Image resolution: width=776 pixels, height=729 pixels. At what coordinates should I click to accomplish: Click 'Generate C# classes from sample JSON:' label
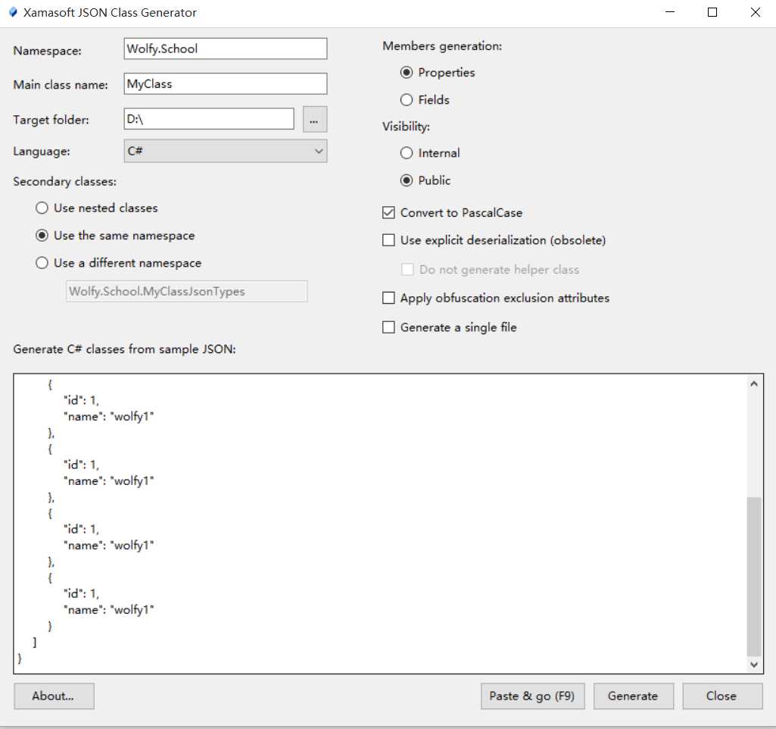124,349
